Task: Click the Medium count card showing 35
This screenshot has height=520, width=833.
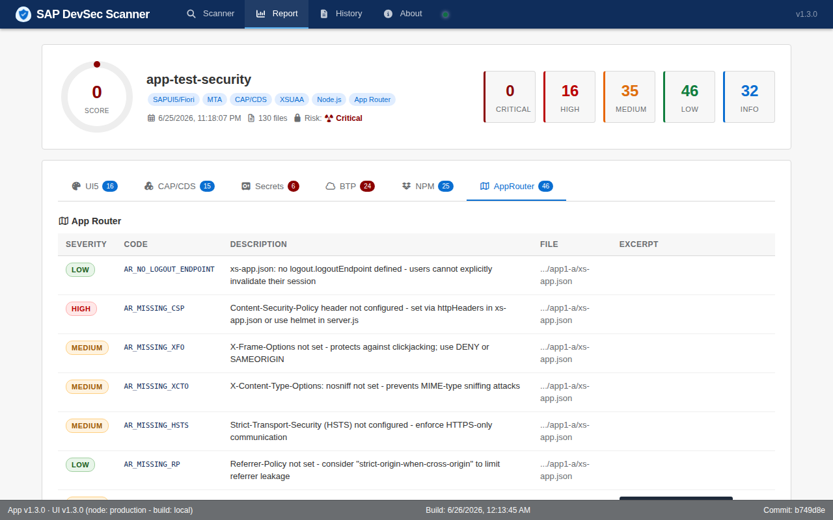Action: (x=629, y=97)
